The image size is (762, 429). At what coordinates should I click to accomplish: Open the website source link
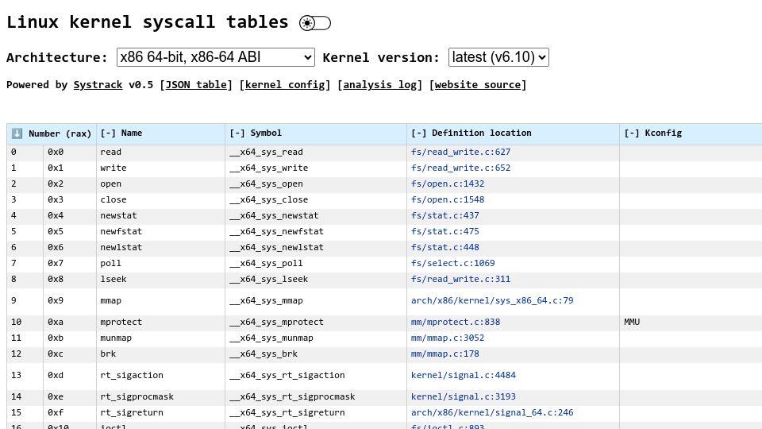(478, 85)
